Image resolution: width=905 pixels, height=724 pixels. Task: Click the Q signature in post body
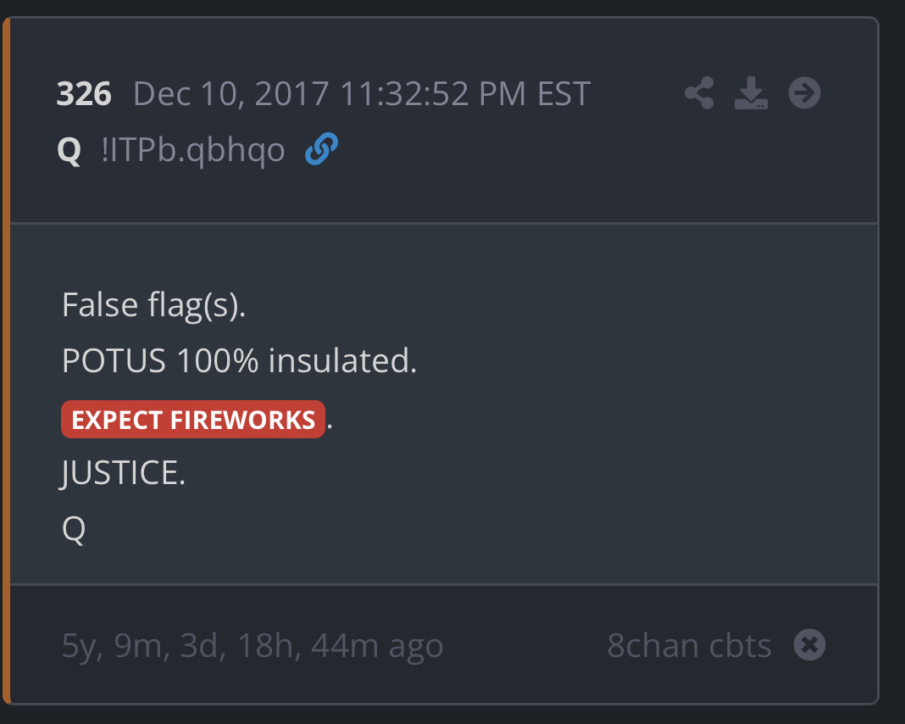coord(74,530)
